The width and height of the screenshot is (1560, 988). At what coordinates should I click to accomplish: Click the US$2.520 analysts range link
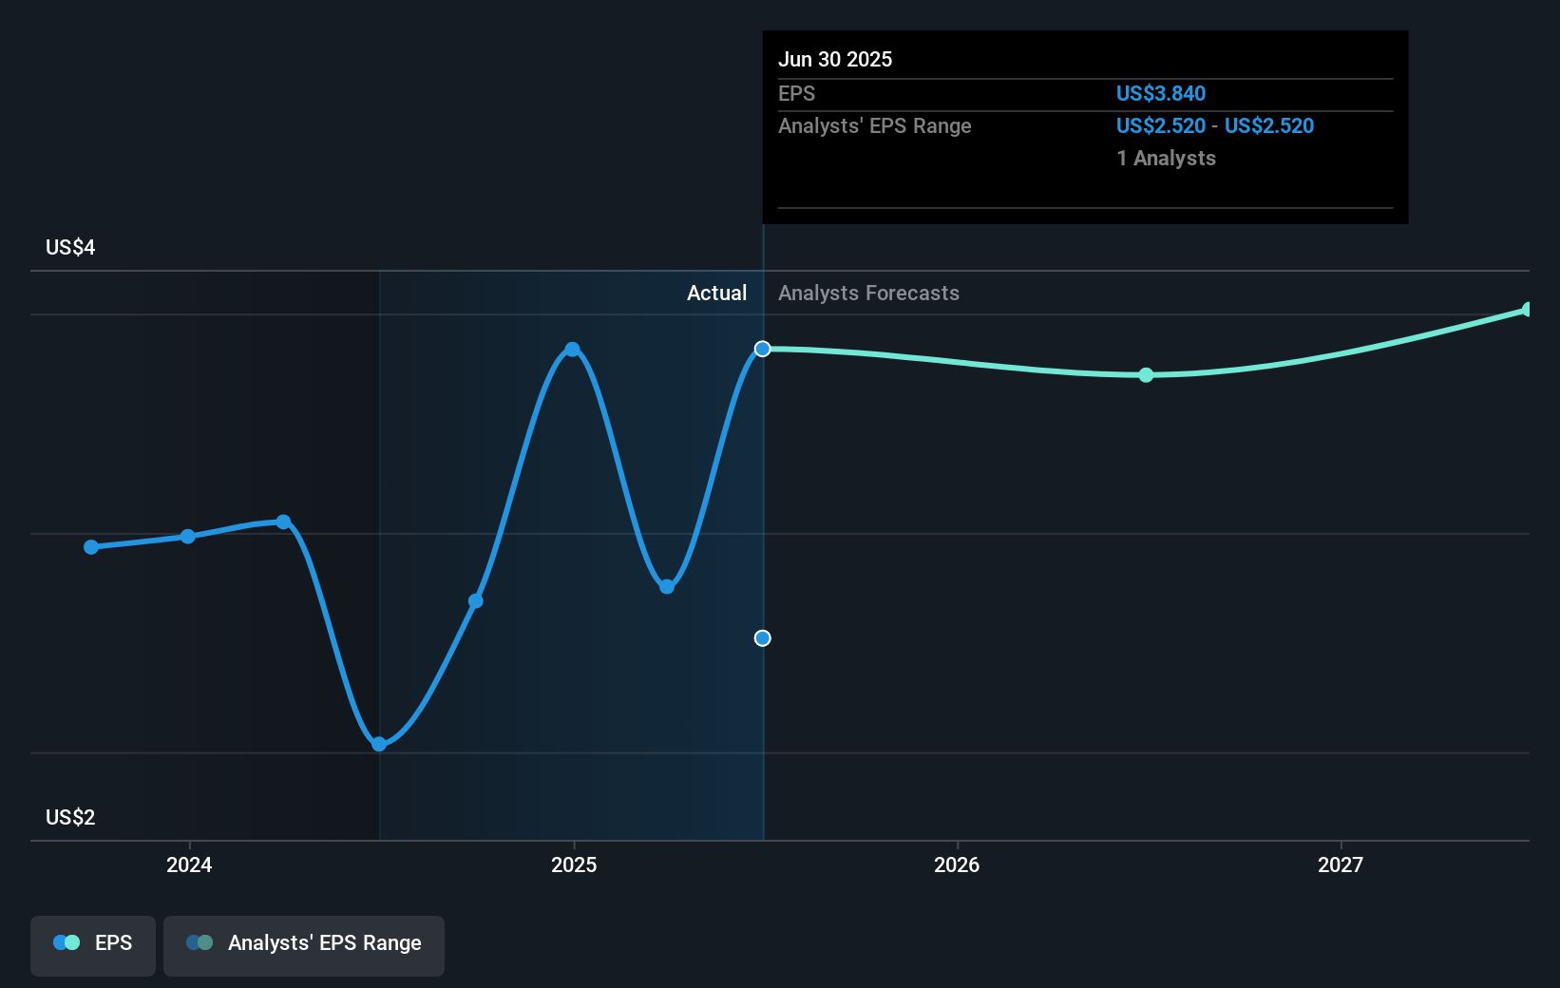coord(1161,125)
